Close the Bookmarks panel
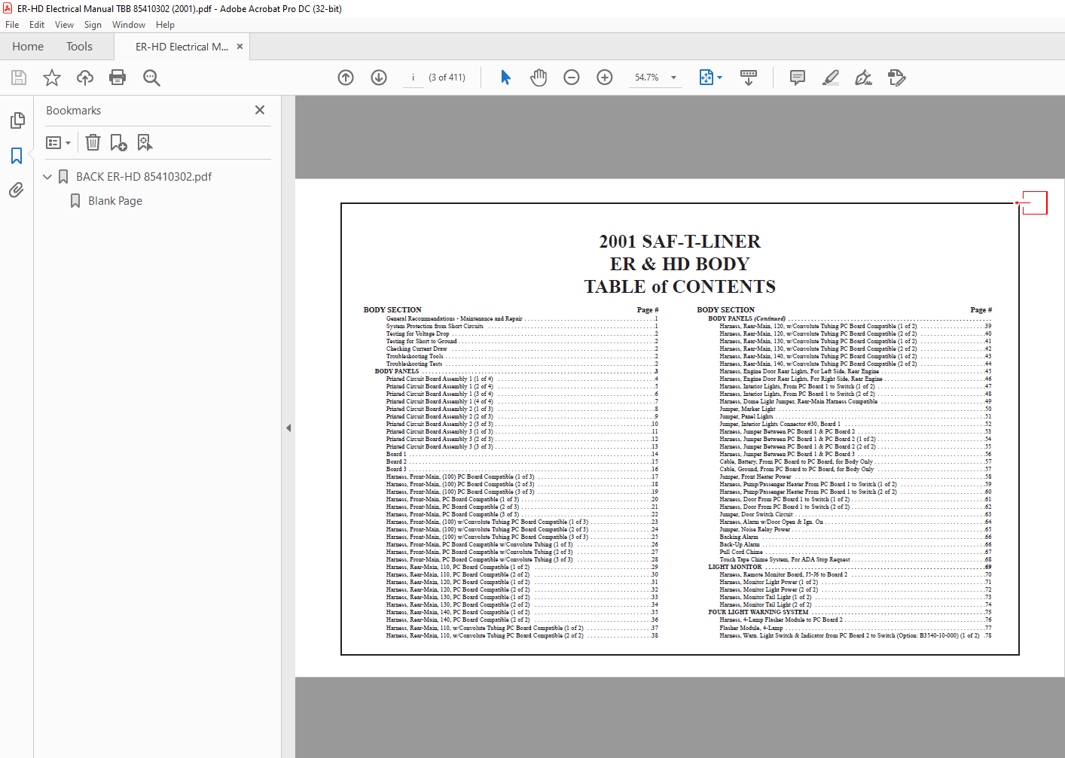This screenshot has height=758, width=1065. point(260,110)
